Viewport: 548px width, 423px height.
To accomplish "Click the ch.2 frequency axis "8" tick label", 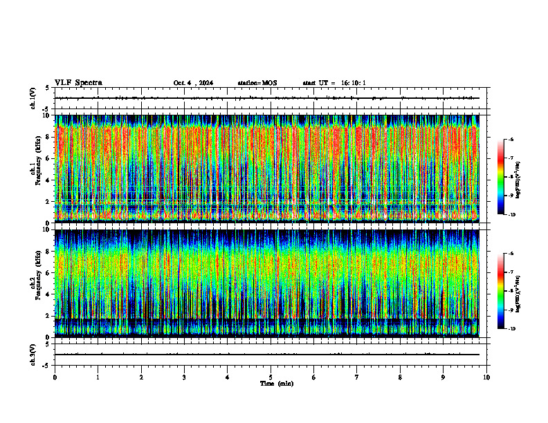I will [48, 252].
